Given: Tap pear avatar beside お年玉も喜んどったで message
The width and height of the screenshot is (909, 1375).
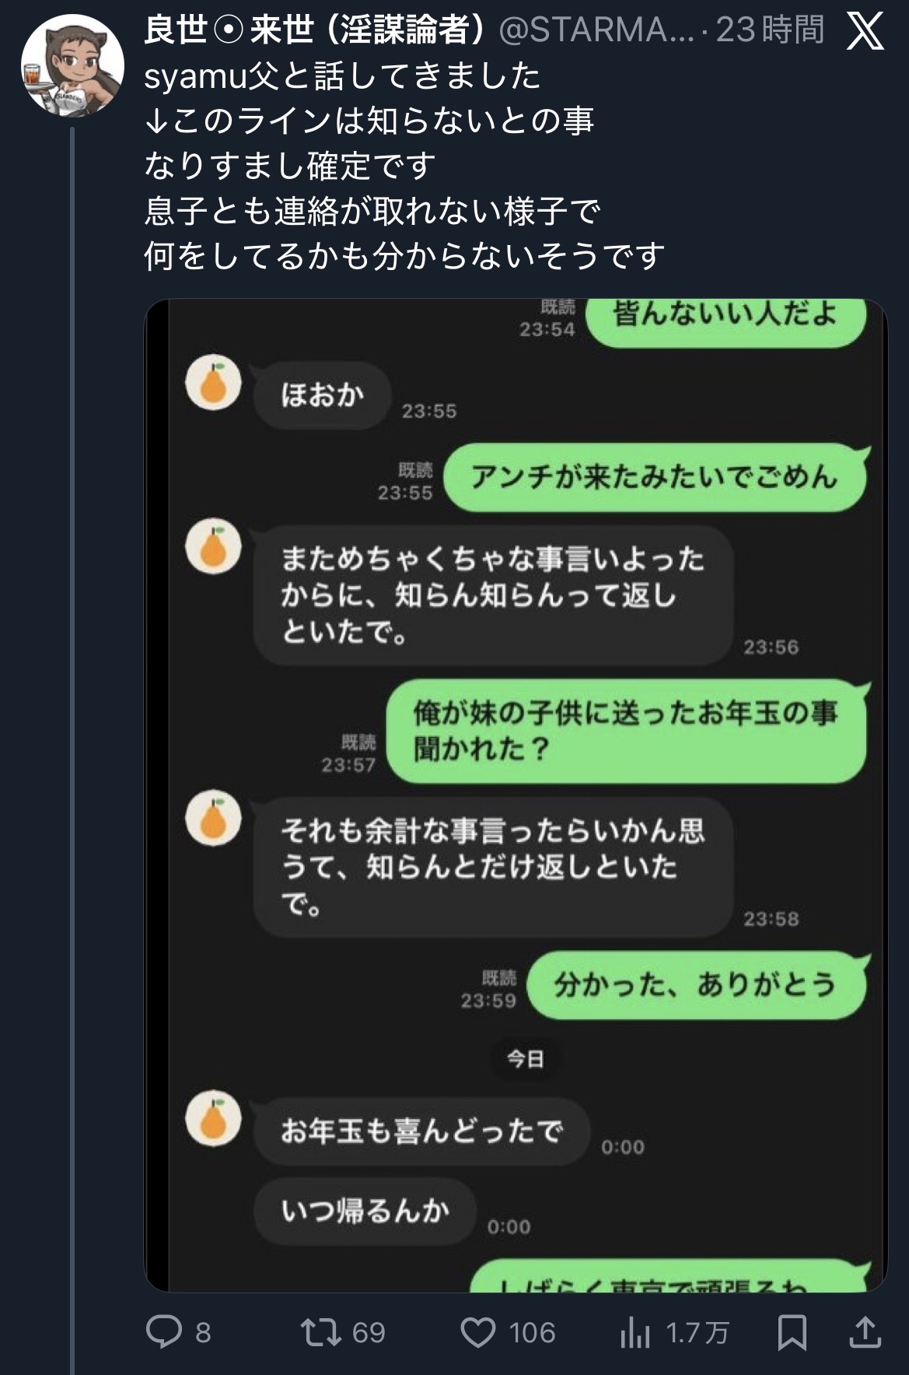Looking at the screenshot, I should tap(213, 1118).
